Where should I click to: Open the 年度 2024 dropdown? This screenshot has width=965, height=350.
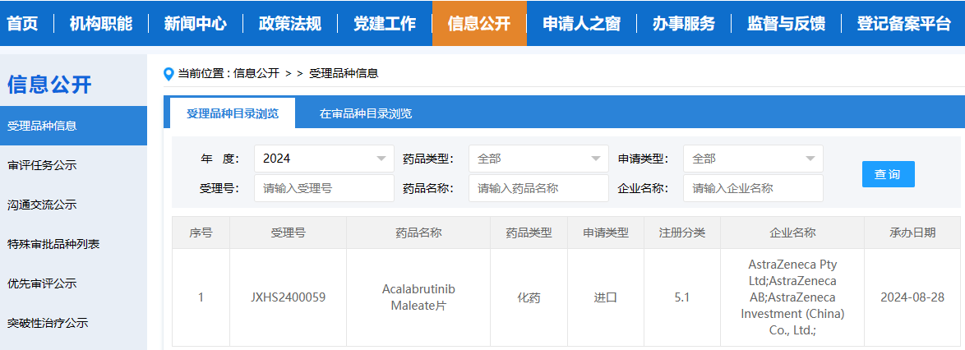[325, 159]
